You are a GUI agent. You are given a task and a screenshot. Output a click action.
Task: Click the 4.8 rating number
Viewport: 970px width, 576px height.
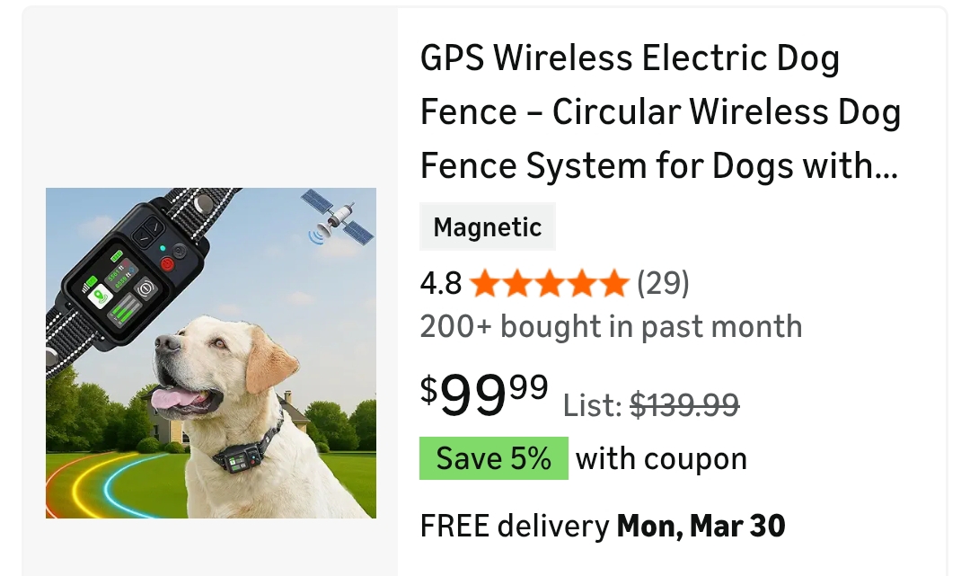(440, 284)
